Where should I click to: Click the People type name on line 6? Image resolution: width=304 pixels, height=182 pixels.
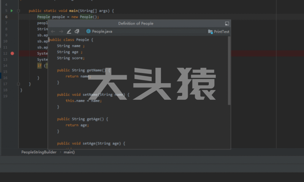[x=43, y=17]
